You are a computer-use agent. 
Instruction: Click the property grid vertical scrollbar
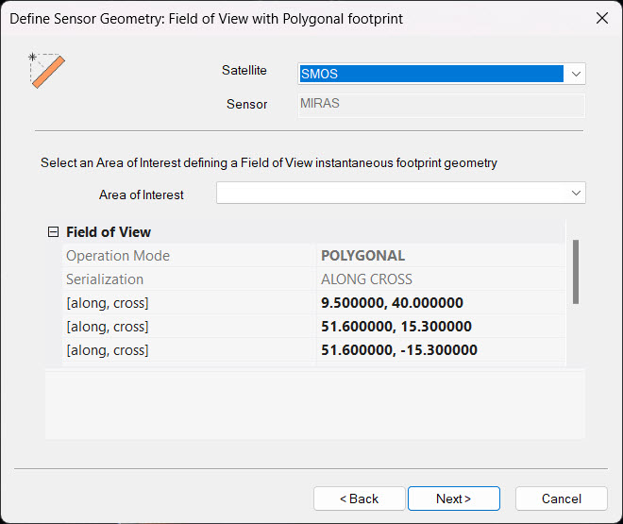[x=575, y=272]
